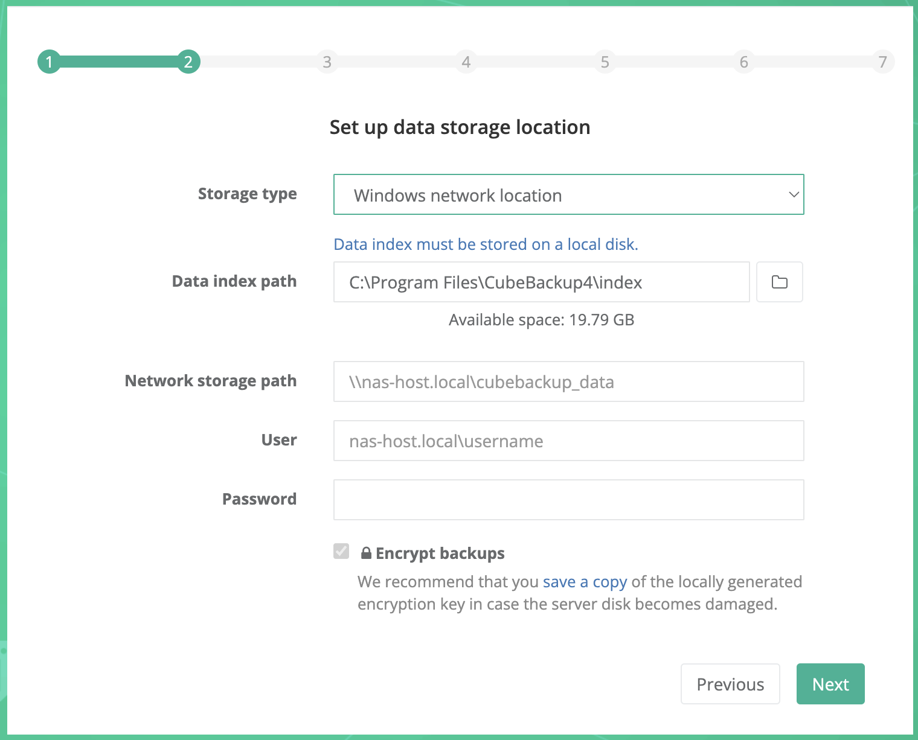Viewport: 918px width, 740px height.
Task: Focus the Password field
Action: 568,500
